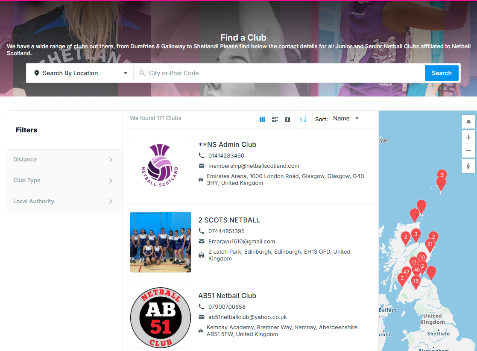The image size is (477, 351).
Task: Open Search By Location dropdown
Action: pyautogui.click(x=81, y=73)
